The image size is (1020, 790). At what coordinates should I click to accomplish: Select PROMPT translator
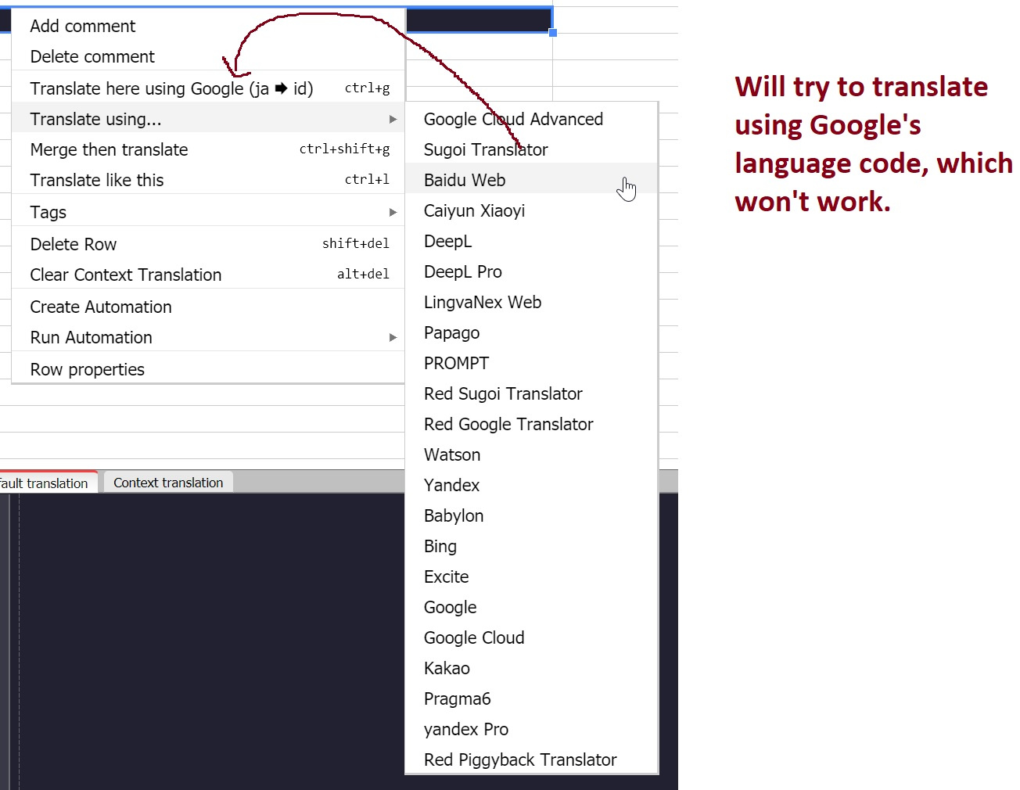click(532, 363)
